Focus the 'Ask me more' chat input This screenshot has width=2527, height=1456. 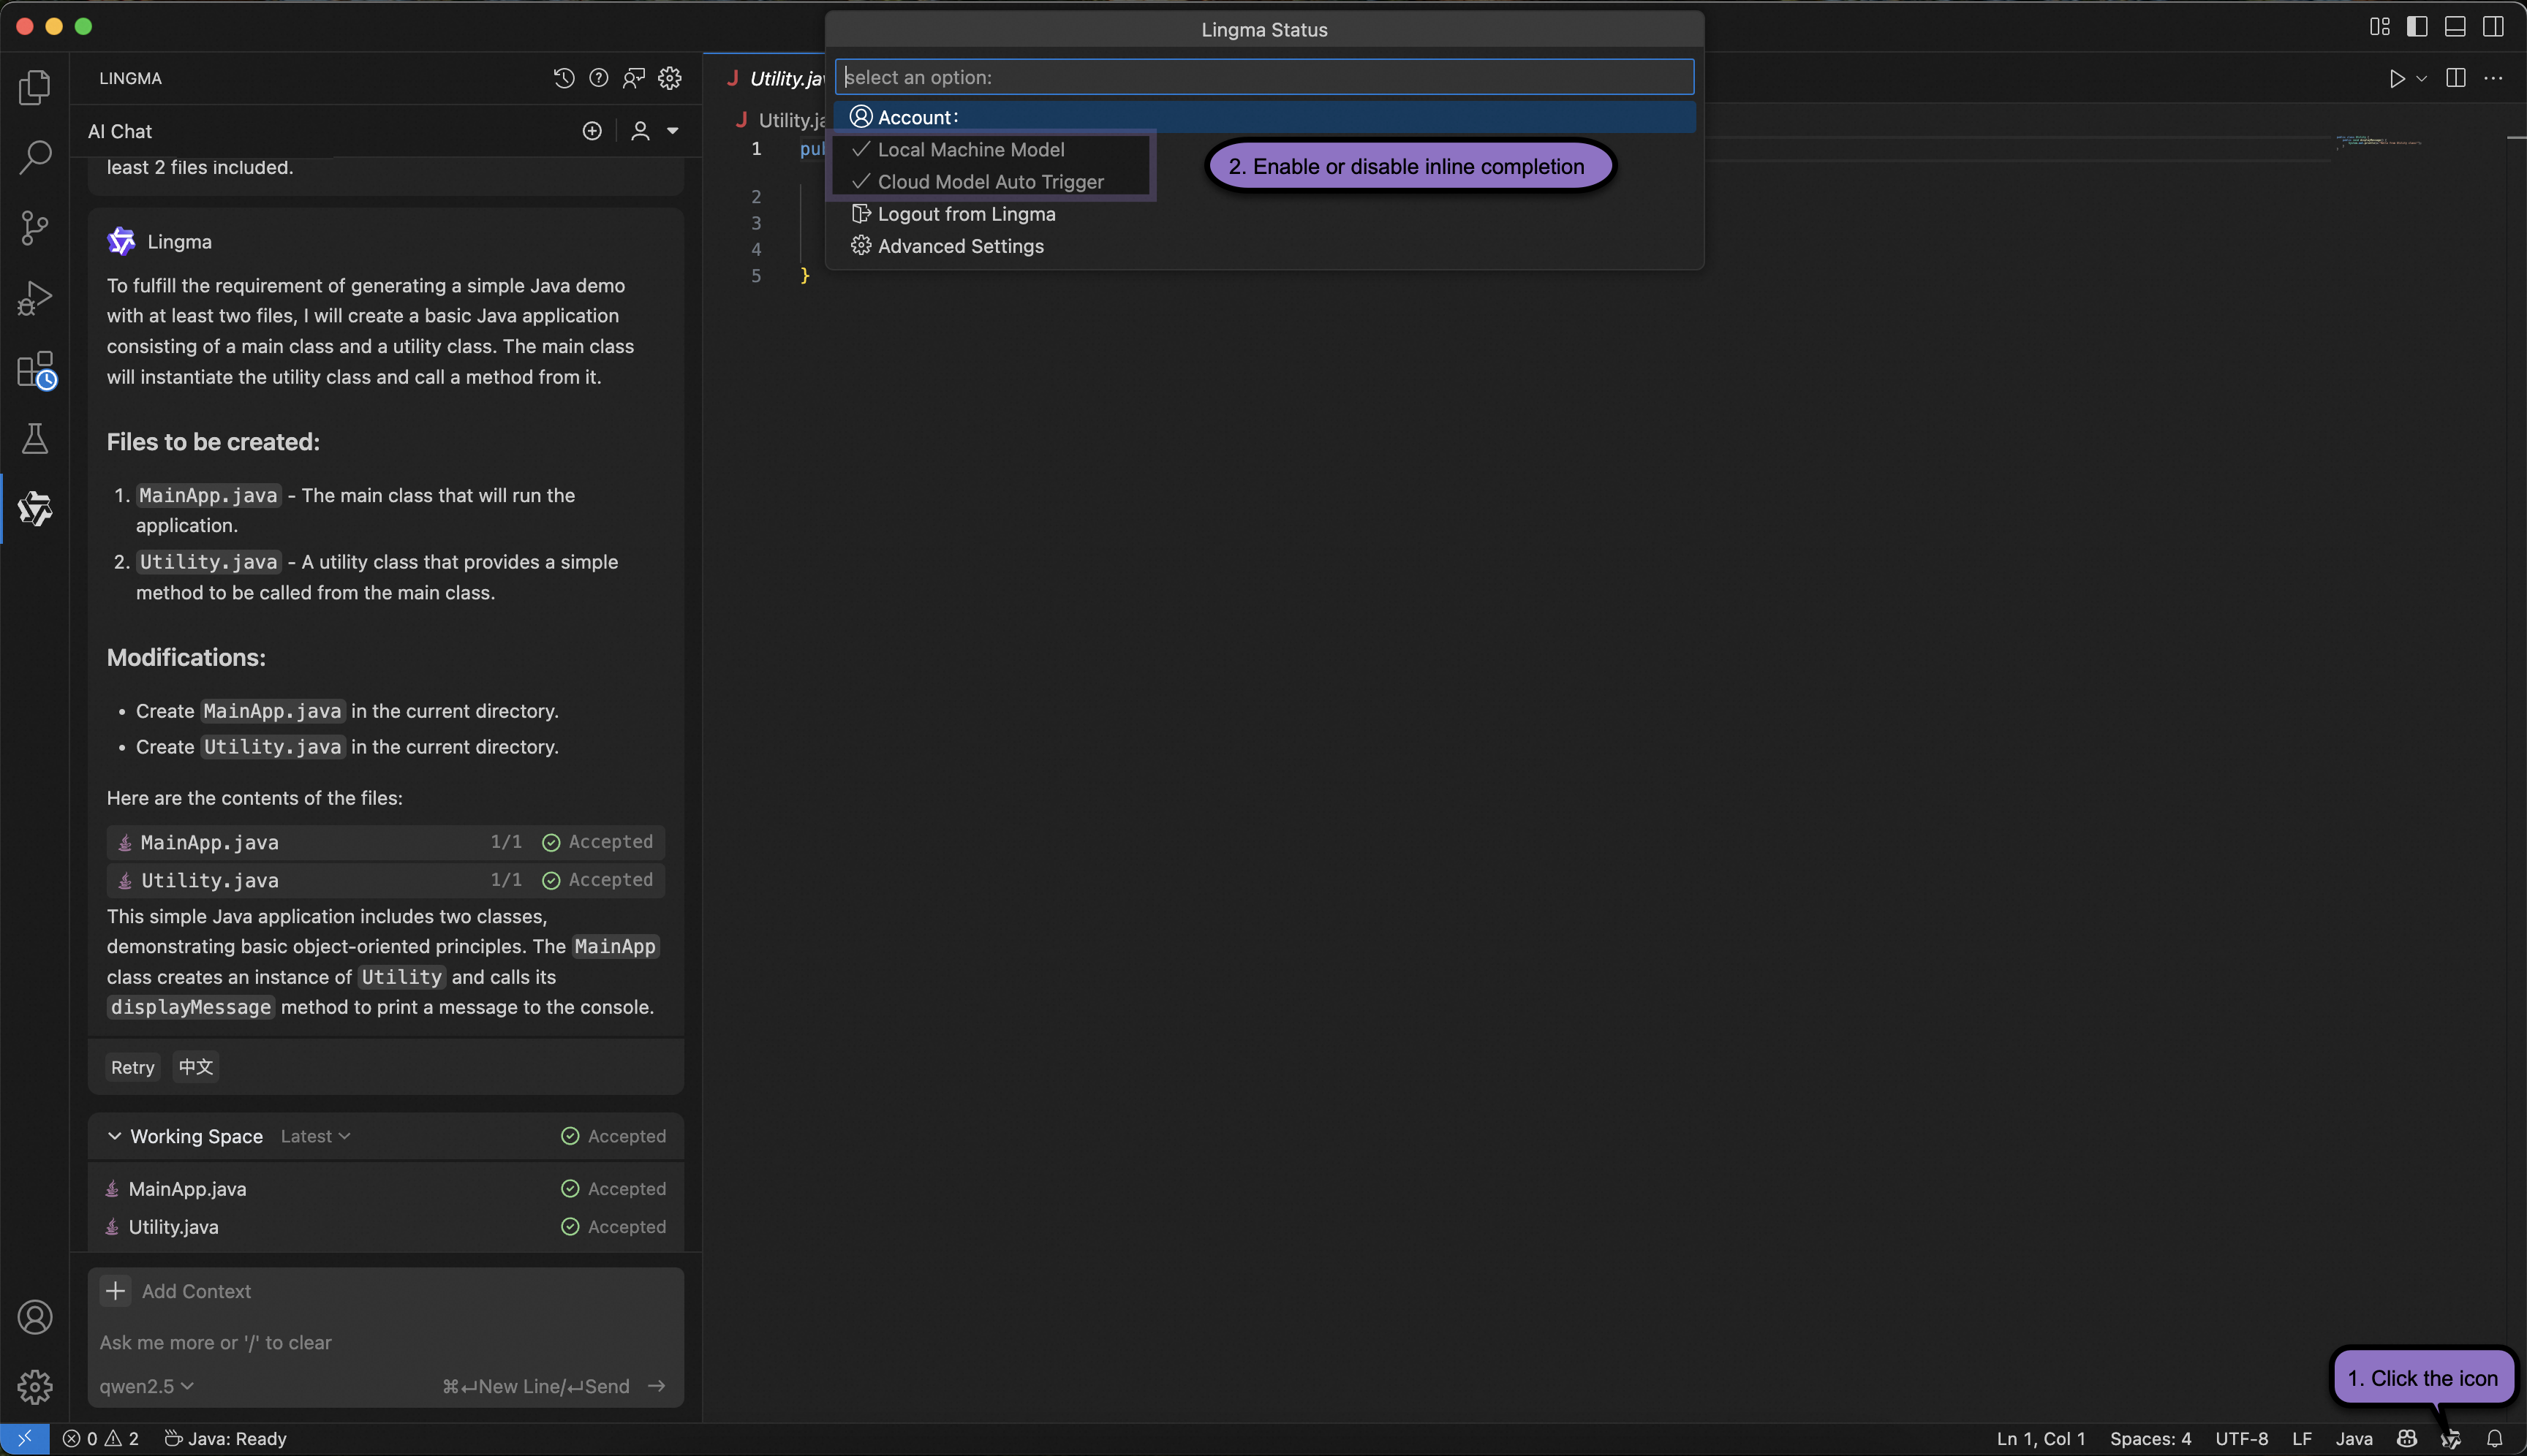click(x=386, y=1342)
